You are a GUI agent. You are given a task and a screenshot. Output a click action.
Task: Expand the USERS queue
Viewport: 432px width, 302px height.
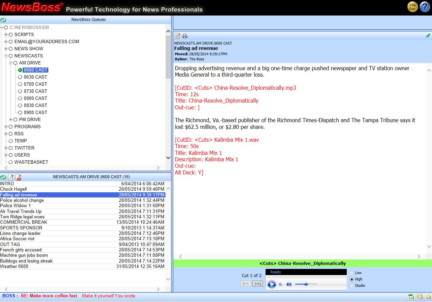6,155
